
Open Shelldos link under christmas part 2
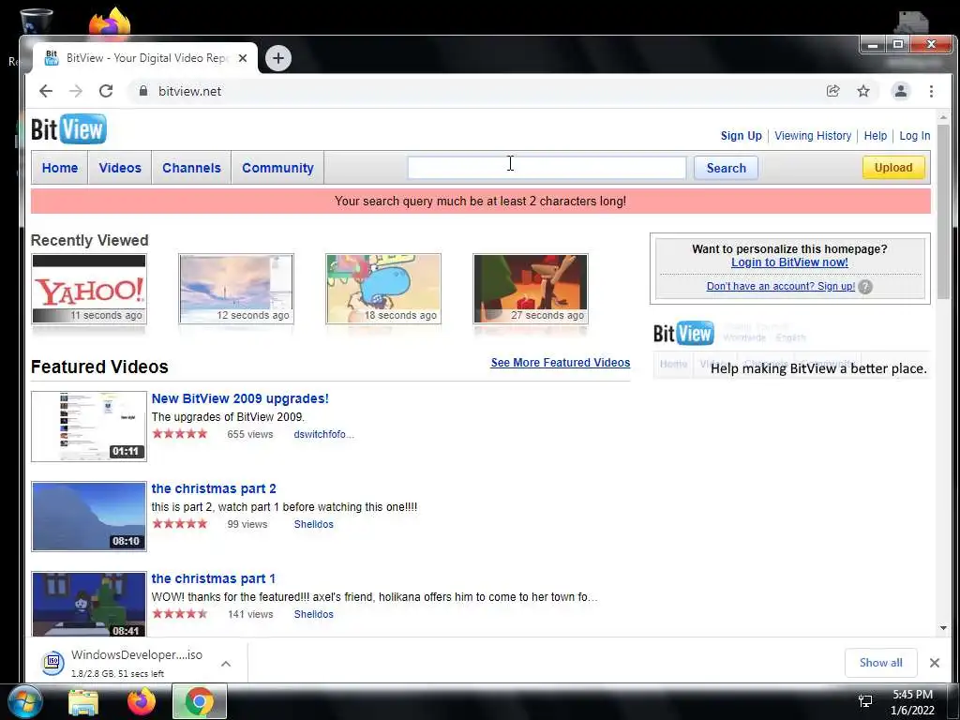tap(313, 525)
